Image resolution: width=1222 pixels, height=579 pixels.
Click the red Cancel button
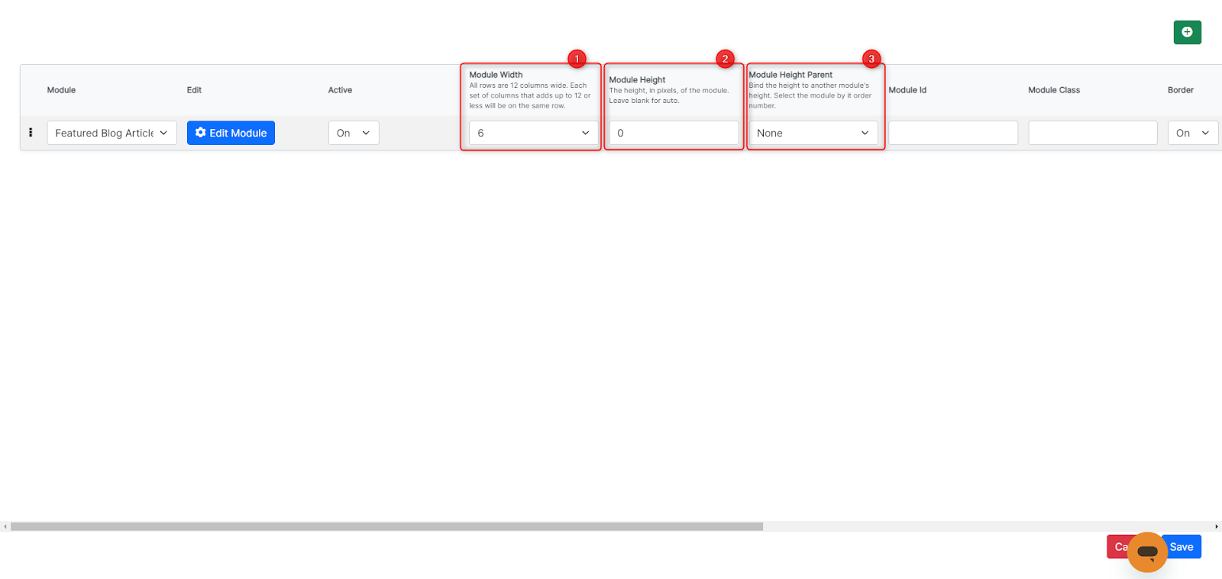click(x=1117, y=546)
